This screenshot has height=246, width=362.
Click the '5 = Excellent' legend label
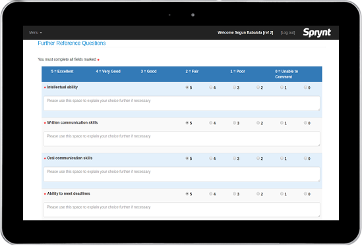click(x=63, y=72)
